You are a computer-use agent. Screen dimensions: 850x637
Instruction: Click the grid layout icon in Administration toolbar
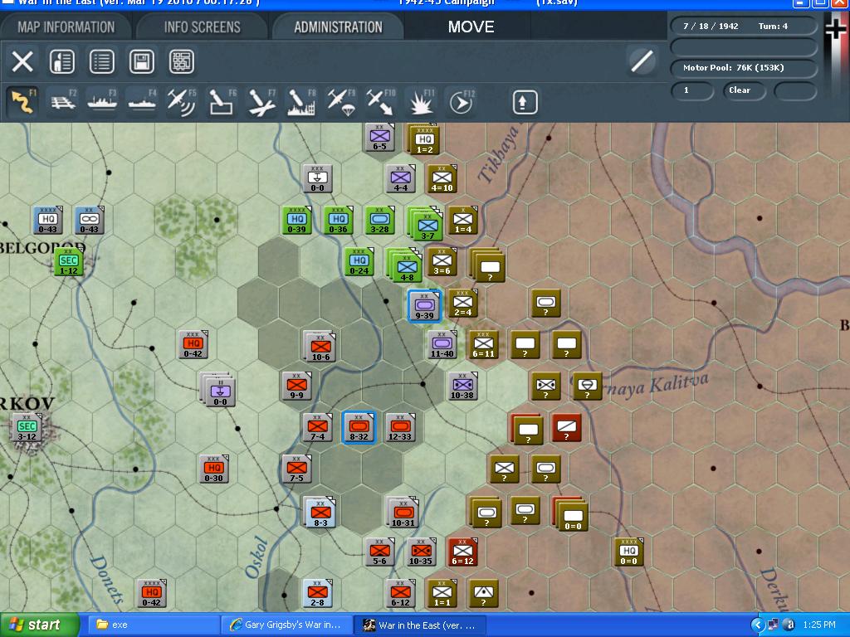(x=182, y=61)
